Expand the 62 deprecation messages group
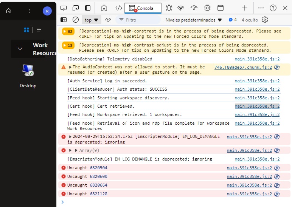Image resolution: width=292 pixels, height=207 pixels. [x=68, y=31]
